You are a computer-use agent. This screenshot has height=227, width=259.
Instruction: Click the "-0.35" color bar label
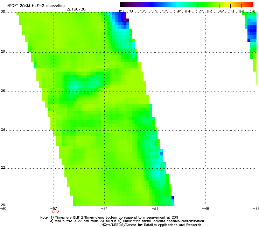pyautogui.click(x=199, y=11)
